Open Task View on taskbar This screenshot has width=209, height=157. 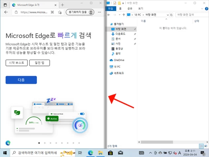point(80,153)
